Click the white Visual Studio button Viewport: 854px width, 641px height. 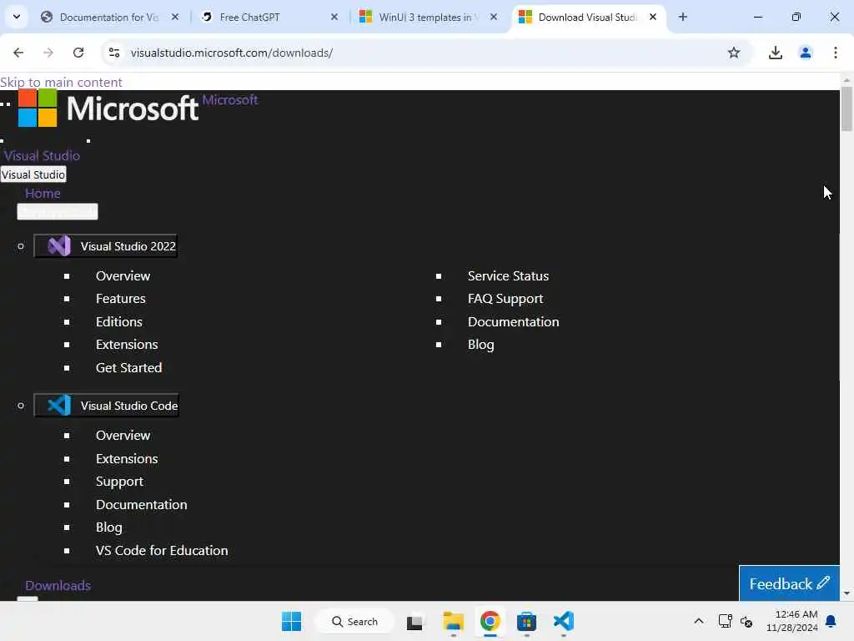point(33,174)
